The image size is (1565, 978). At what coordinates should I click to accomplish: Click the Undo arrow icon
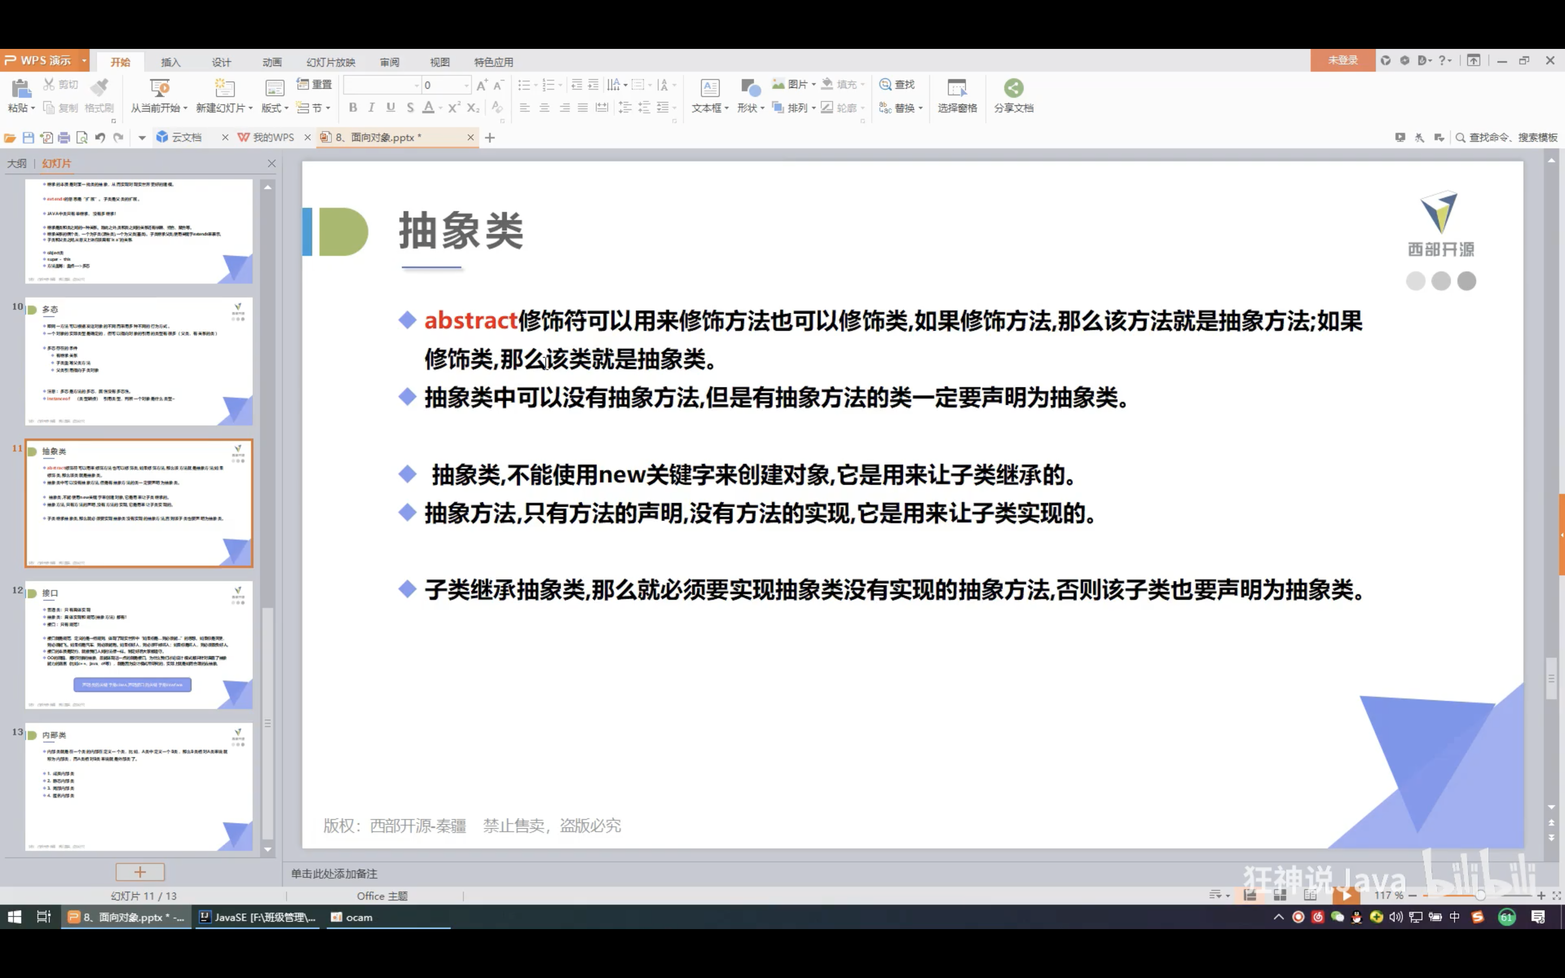(x=100, y=138)
